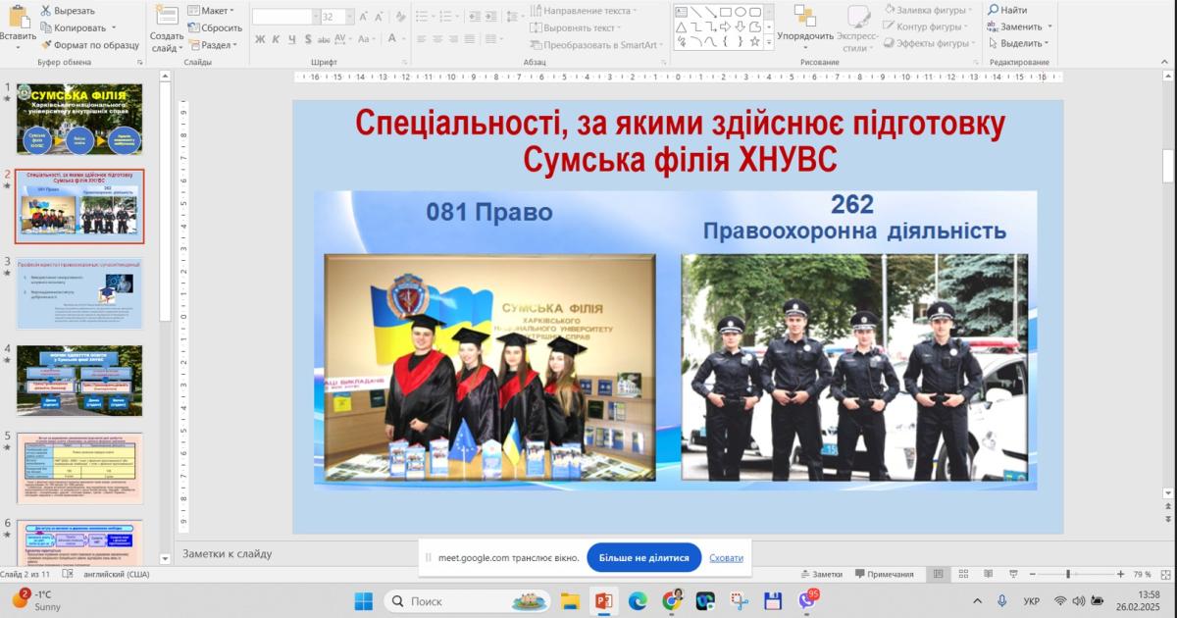This screenshot has width=1177, height=618.
Task: Click the Вырезать (Cut) scissors button
Action: [69, 10]
